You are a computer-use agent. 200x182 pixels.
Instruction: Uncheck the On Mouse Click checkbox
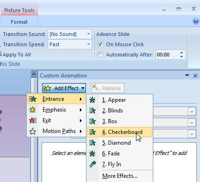click(x=100, y=44)
